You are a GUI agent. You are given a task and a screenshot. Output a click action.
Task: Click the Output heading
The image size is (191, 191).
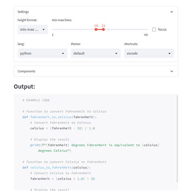click(24, 86)
